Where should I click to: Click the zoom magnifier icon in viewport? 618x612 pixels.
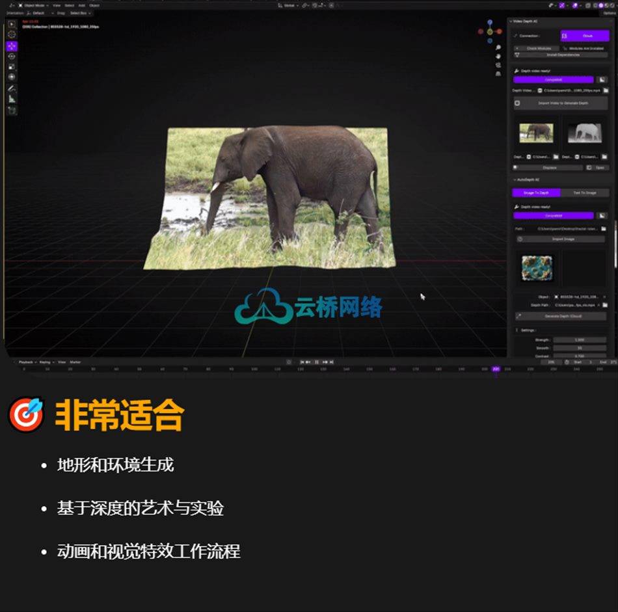(498, 47)
